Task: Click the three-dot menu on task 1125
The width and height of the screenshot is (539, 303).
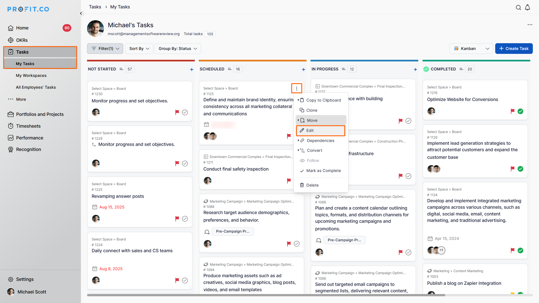Action: pos(296,88)
